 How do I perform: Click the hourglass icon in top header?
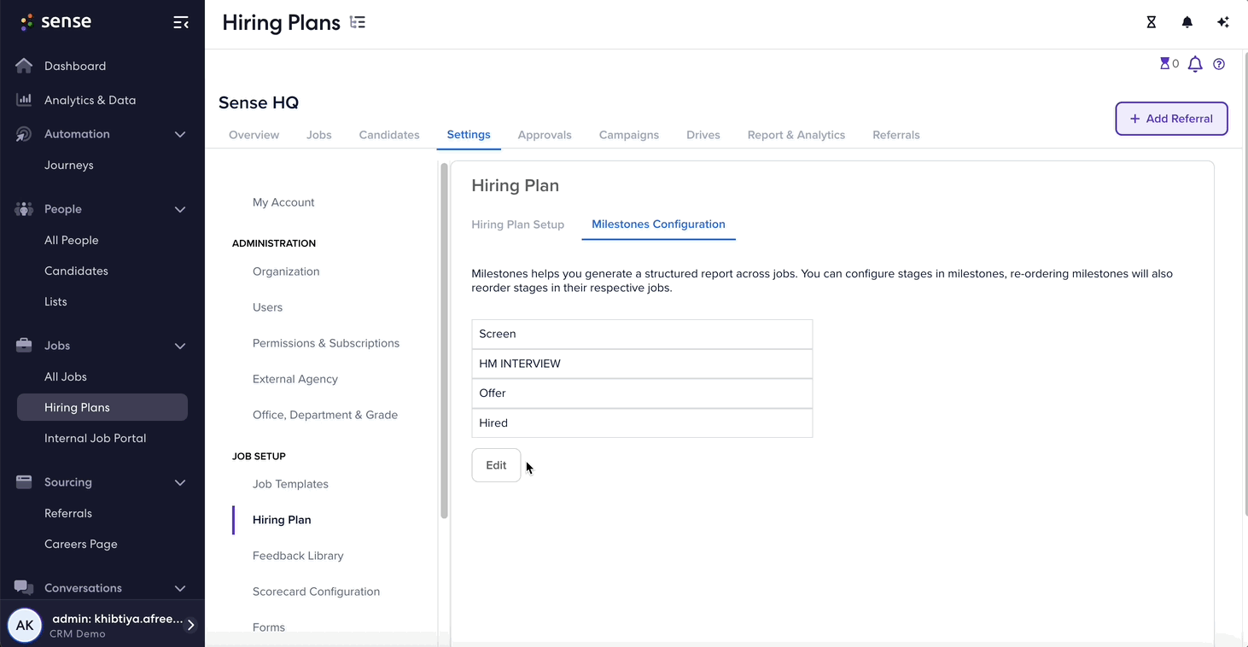click(x=1151, y=22)
